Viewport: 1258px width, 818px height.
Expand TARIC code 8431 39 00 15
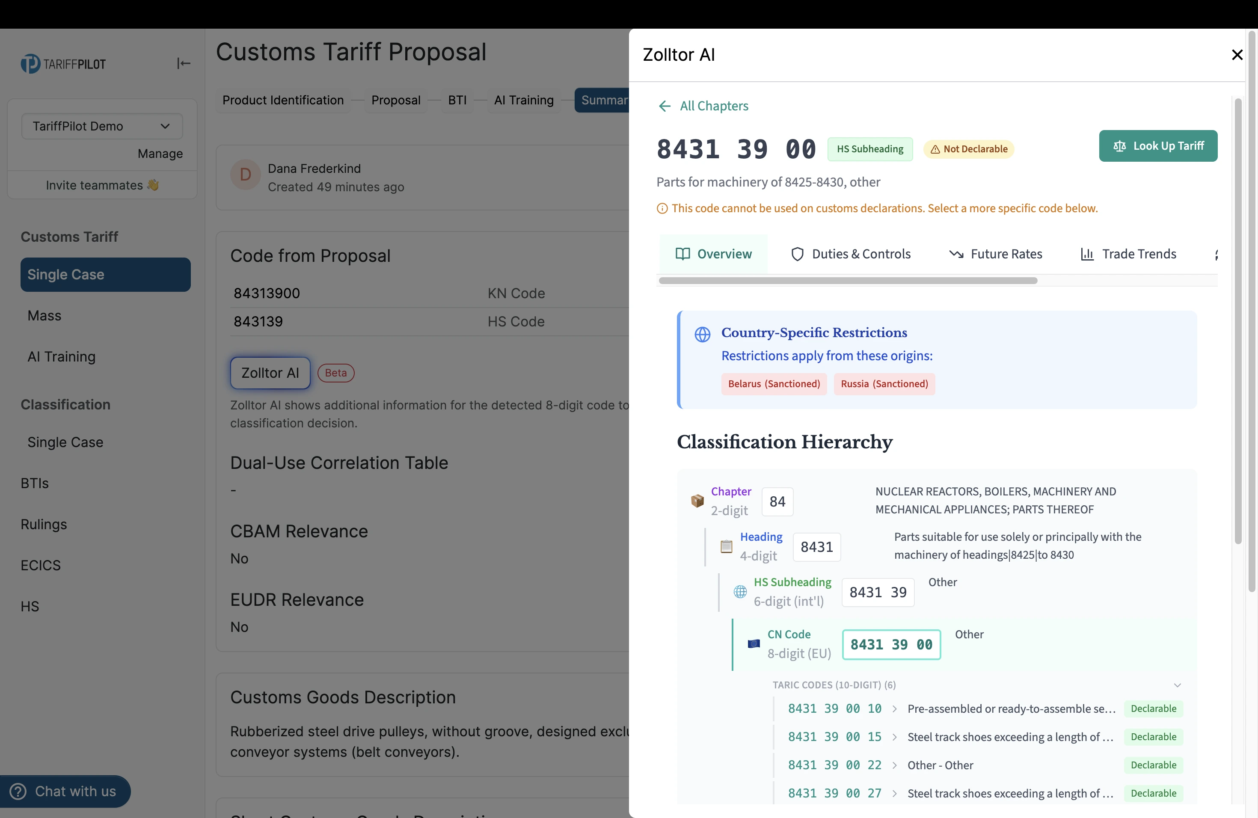tap(894, 737)
